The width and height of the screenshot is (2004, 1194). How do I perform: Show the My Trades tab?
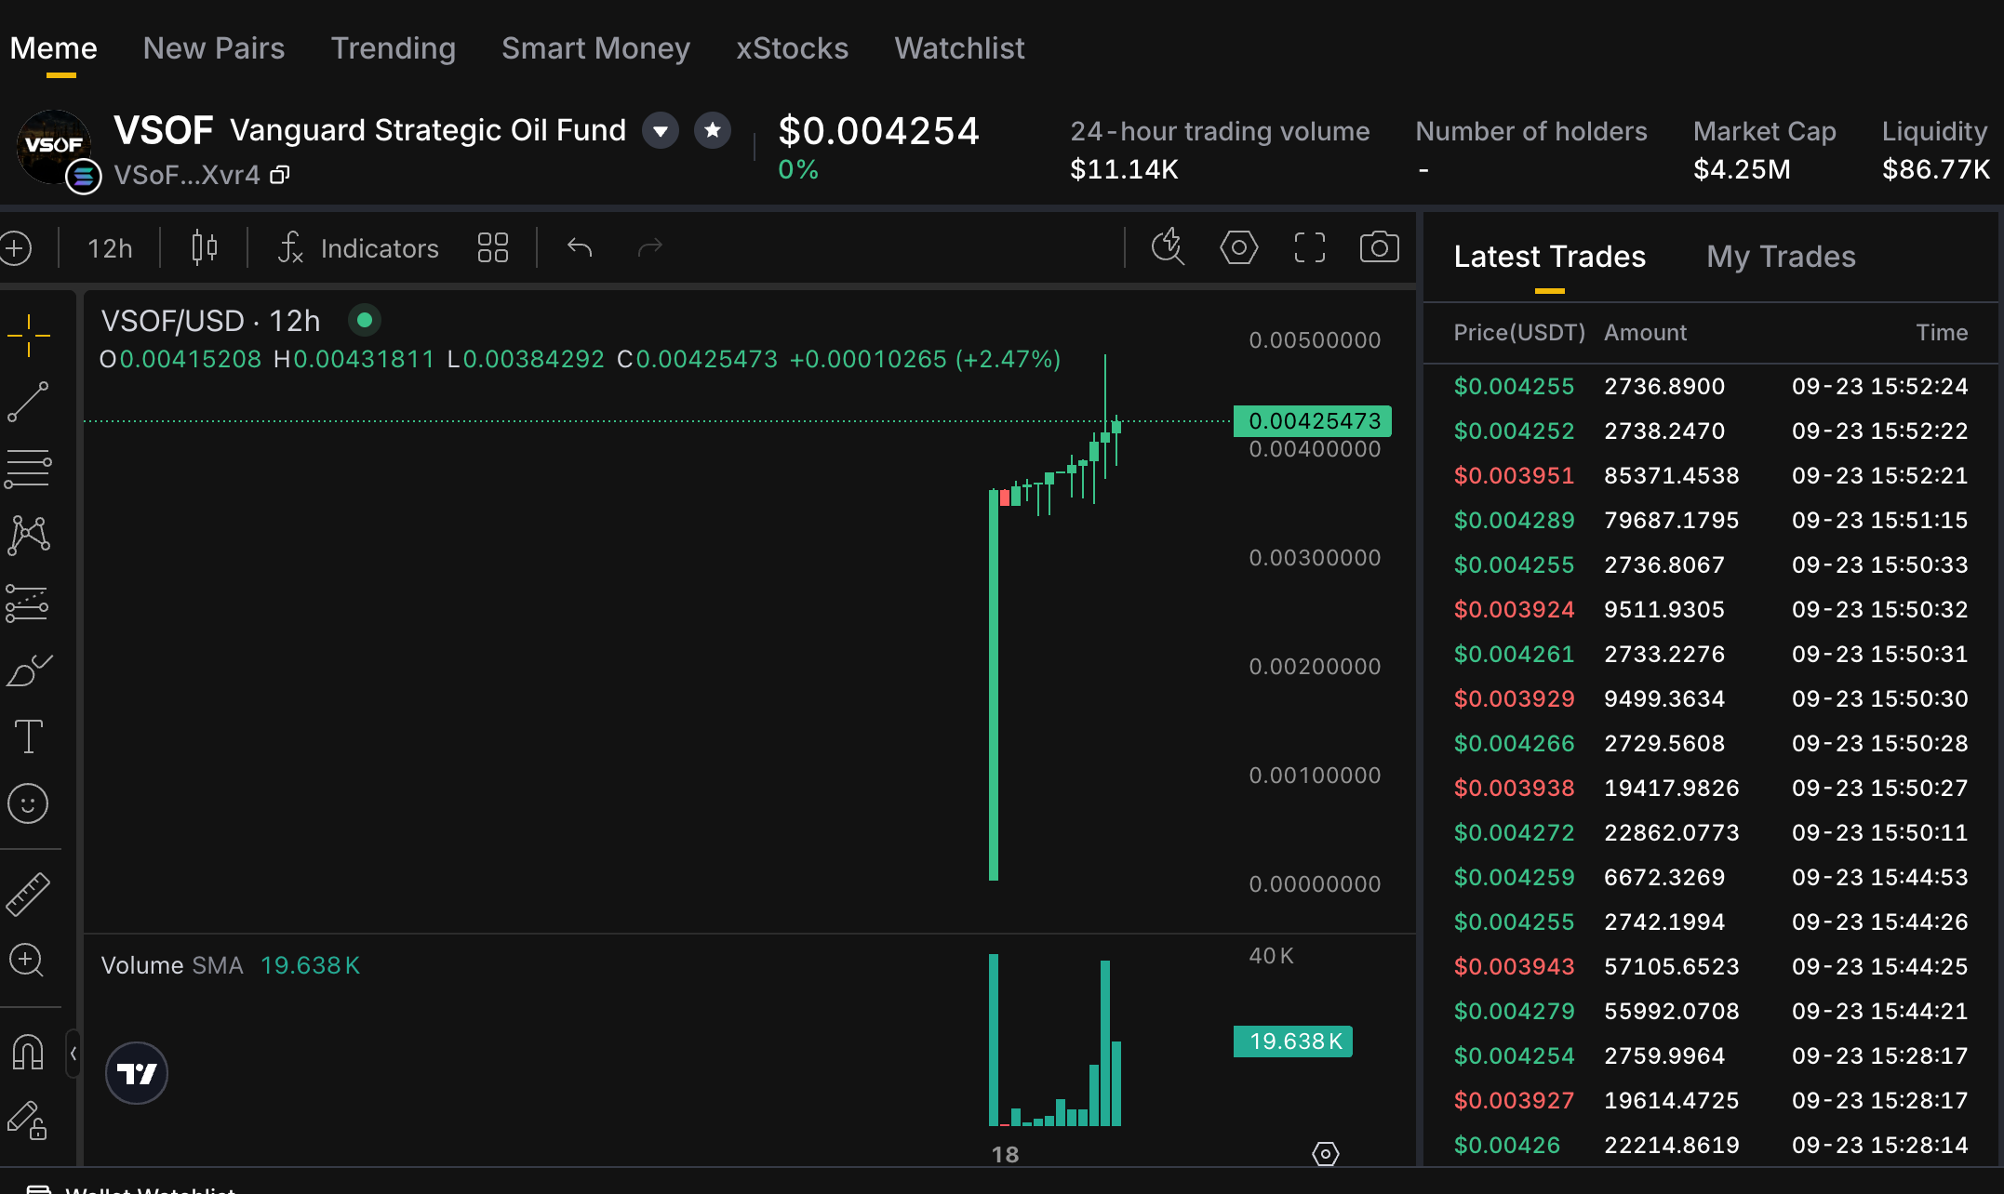(1782, 257)
